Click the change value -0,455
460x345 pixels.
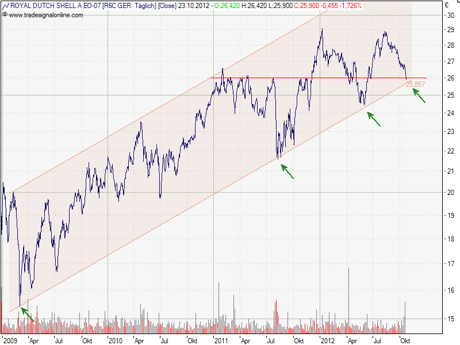tap(329, 6)
